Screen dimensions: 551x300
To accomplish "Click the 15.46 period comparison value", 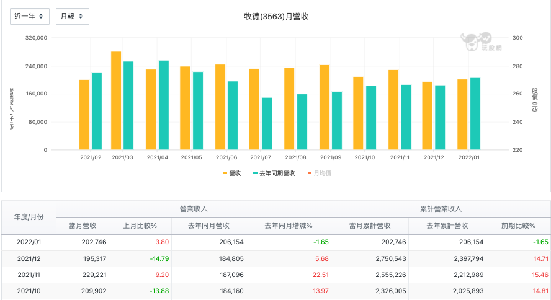I will pyautogui.click(x=540, y=275).
